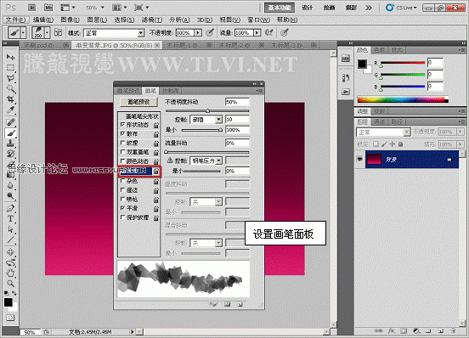Click the 画笔预设 button
This screenshot has height=338, width=469.
(x=138, y=102)
